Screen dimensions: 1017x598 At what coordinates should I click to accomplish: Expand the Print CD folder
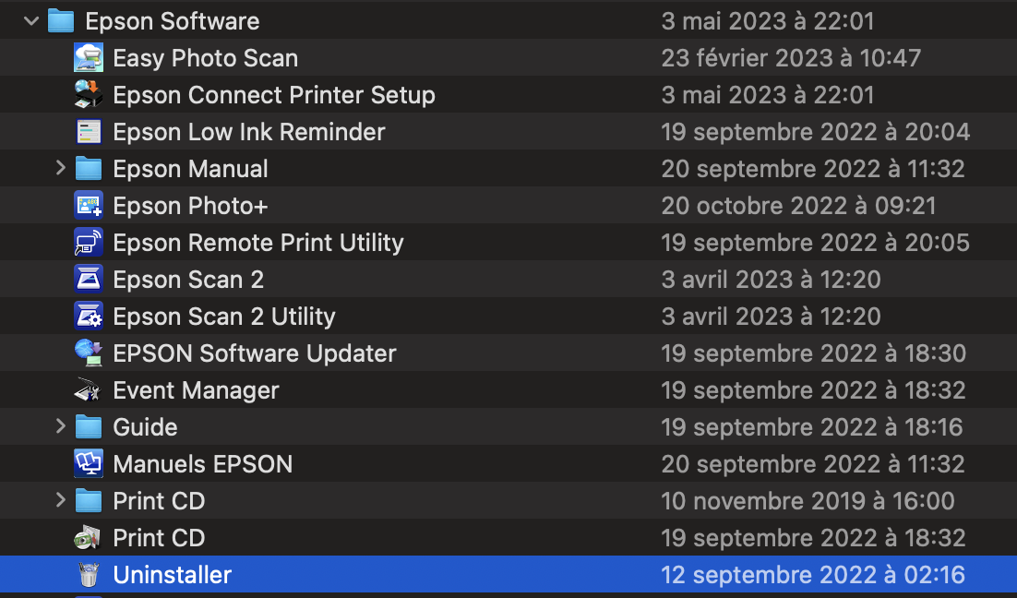point(61,501)
